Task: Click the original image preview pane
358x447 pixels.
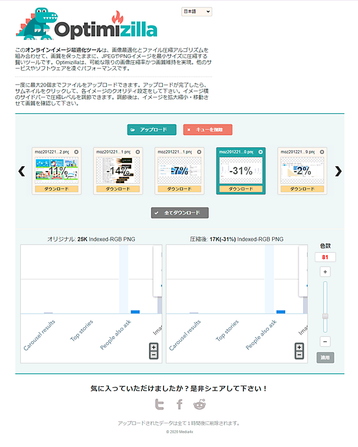Action: tap(91, 304)
